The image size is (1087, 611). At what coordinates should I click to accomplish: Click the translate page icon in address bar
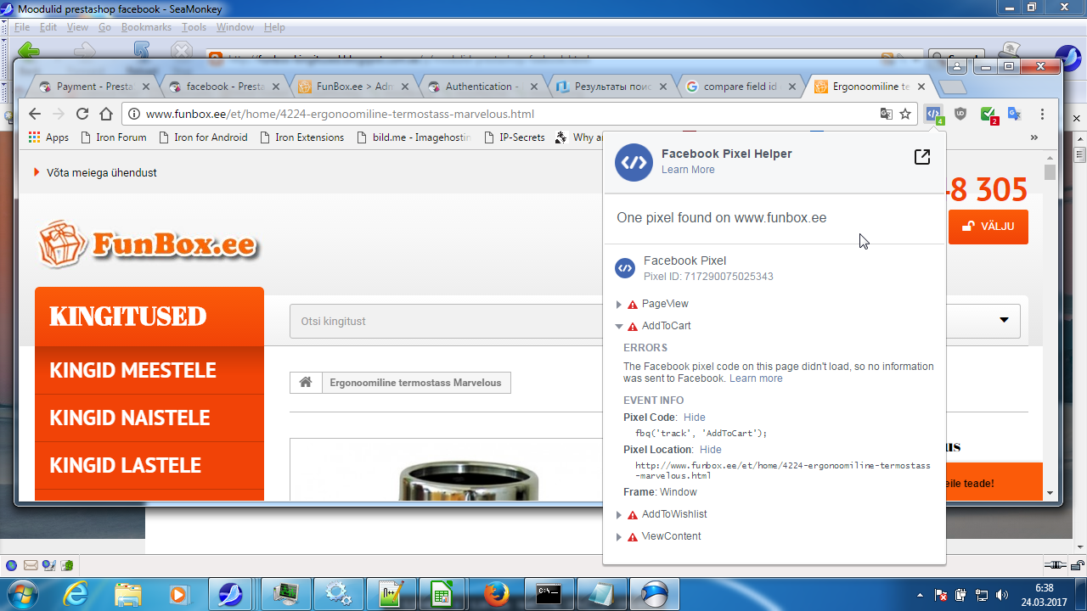click(886, 114)
